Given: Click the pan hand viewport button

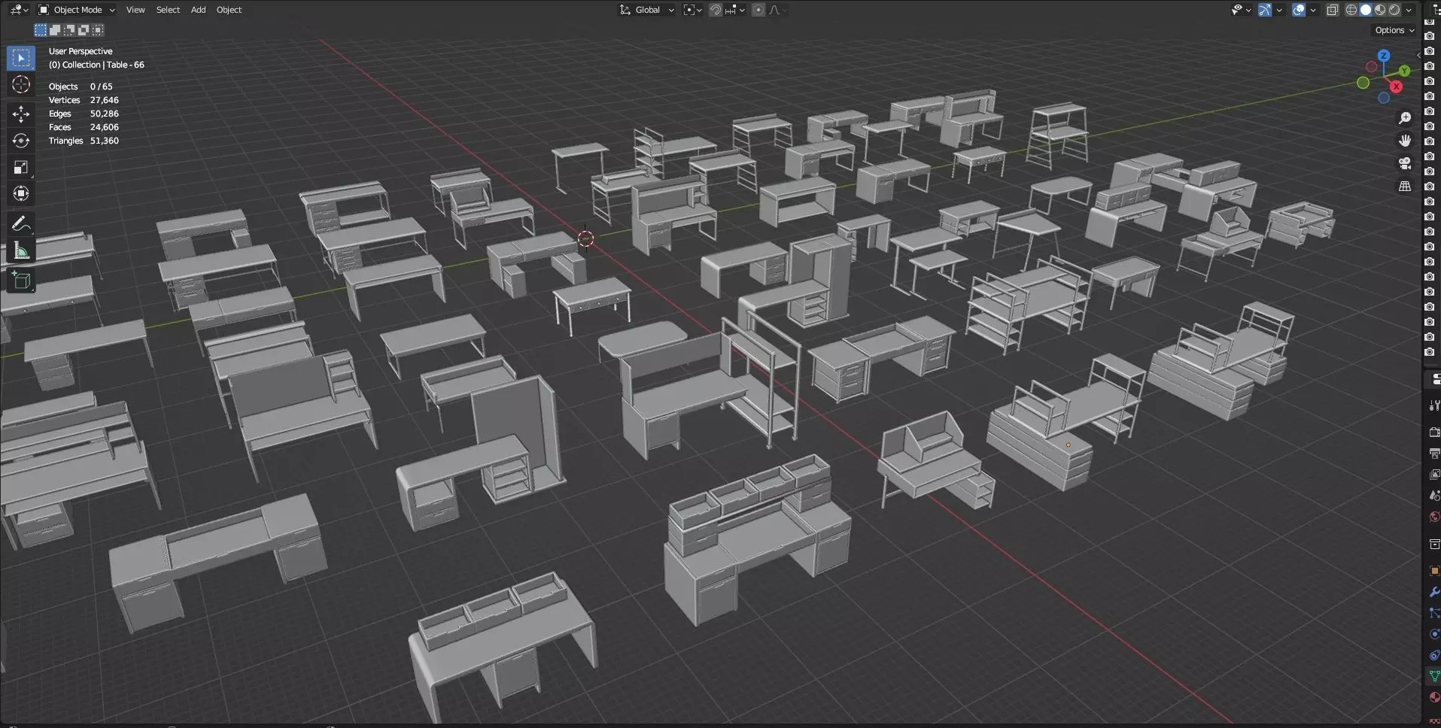Looking at the screenshot, I should (1404, 141).
